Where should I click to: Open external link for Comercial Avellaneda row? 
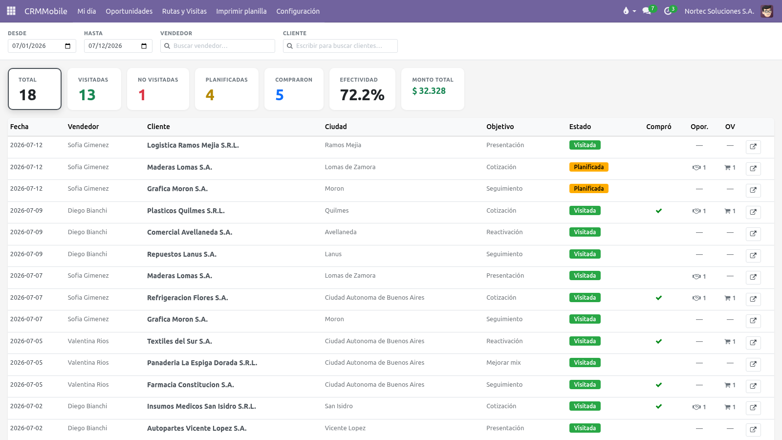(x=753, y=234)
